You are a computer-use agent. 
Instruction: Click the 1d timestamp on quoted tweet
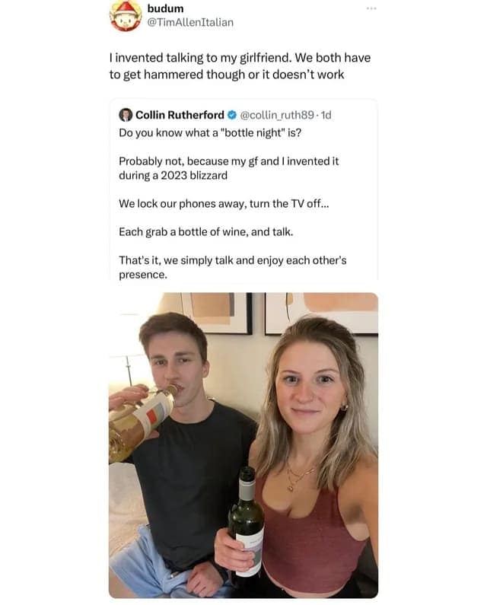coord(327,115)
